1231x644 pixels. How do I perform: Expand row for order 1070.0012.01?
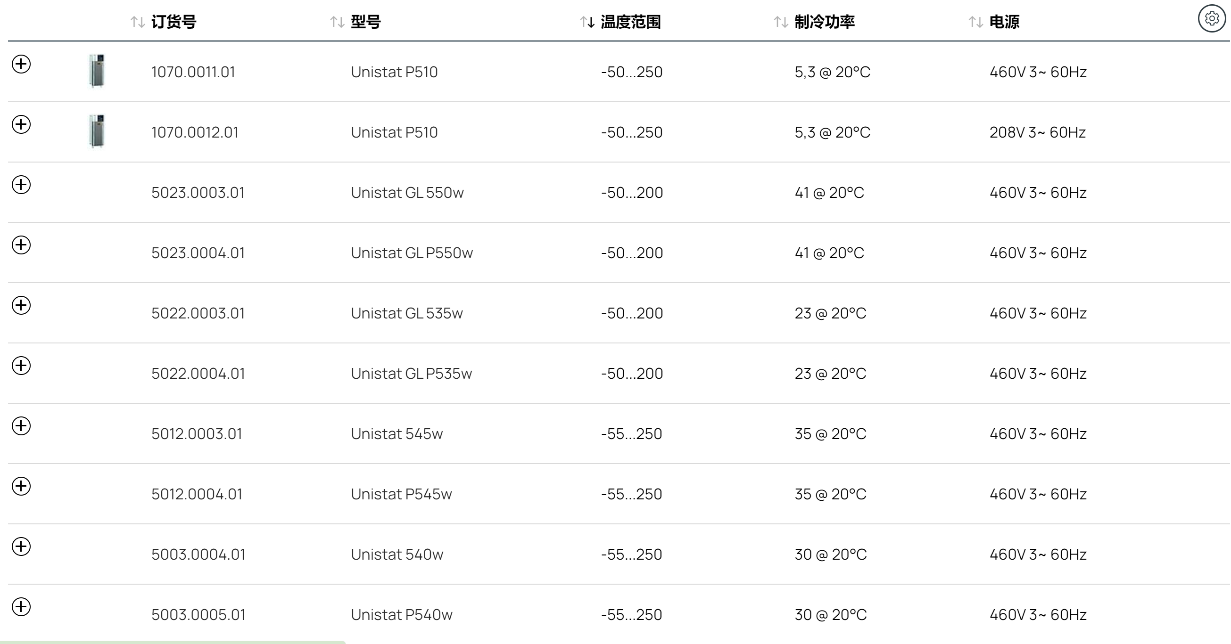(21, 124)
